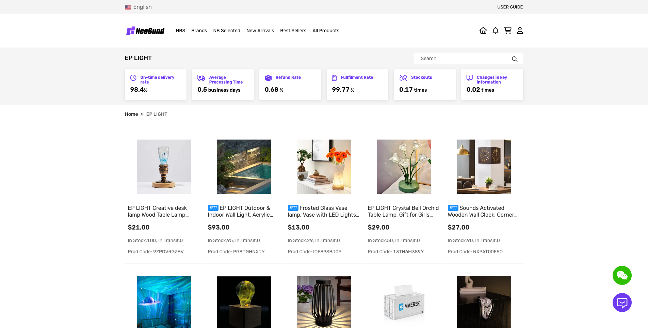Click EP LIGHT breadcrumb text

click(x=157, y=114)
